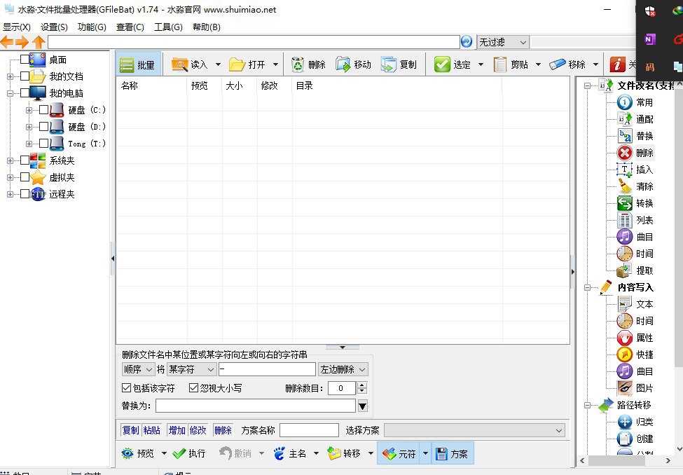Click the 删除 recycle icon in toolbar
The width and height of the screenshot is (683, 475).
pyautogui.click(x=298, y=64)
